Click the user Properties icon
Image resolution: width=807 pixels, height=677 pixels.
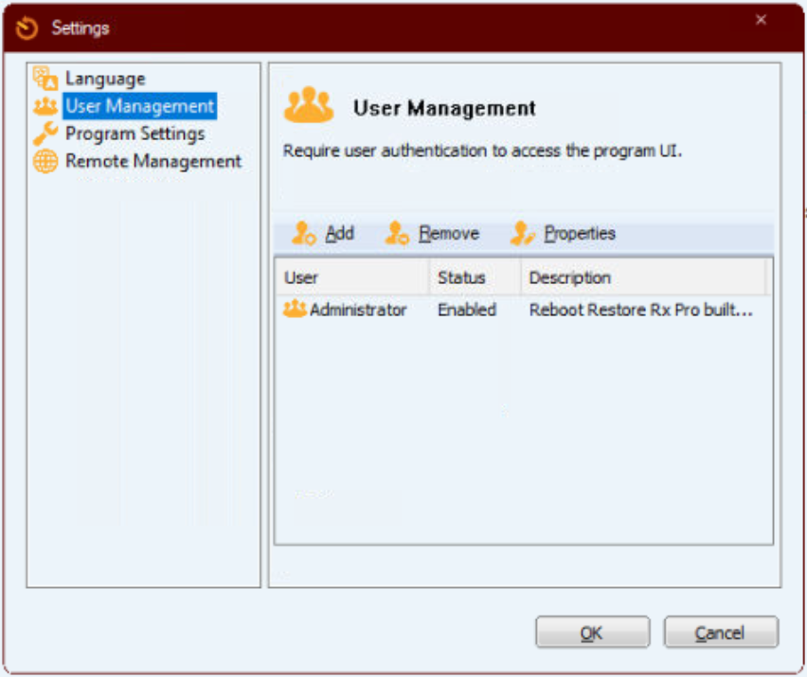click(523, 233)
